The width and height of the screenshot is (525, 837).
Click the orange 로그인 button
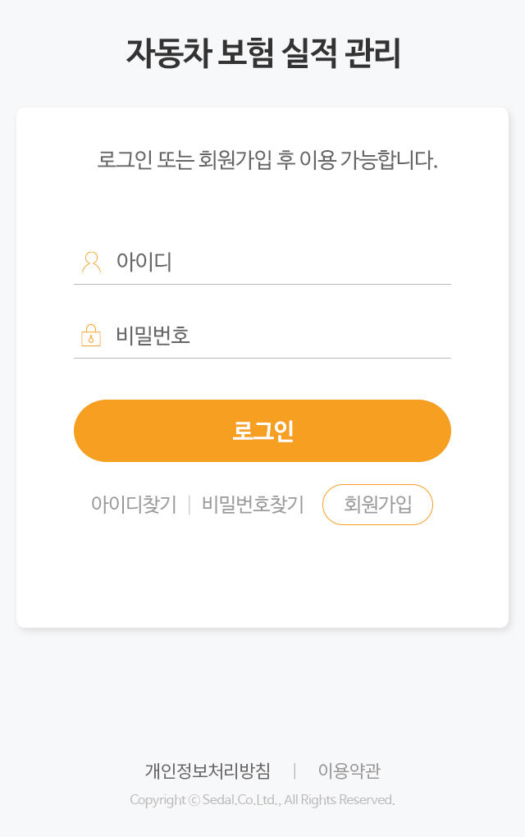(262, 431)
